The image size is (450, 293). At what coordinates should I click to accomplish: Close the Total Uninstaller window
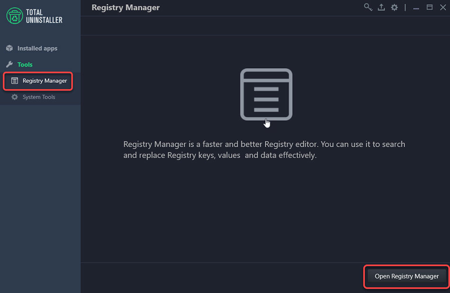443,7
